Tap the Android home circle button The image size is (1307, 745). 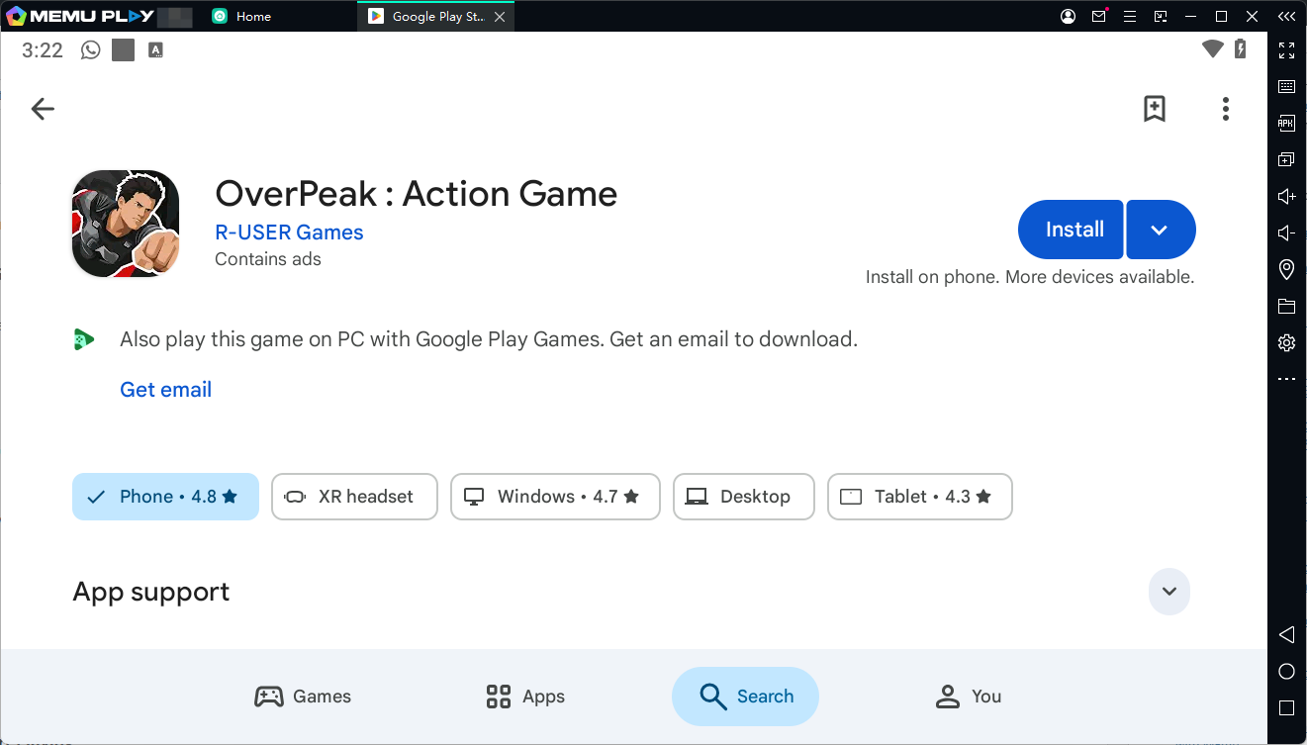click(1286, 672)
